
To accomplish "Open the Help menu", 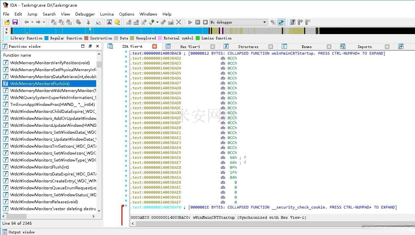I will (x=167, y=14).
